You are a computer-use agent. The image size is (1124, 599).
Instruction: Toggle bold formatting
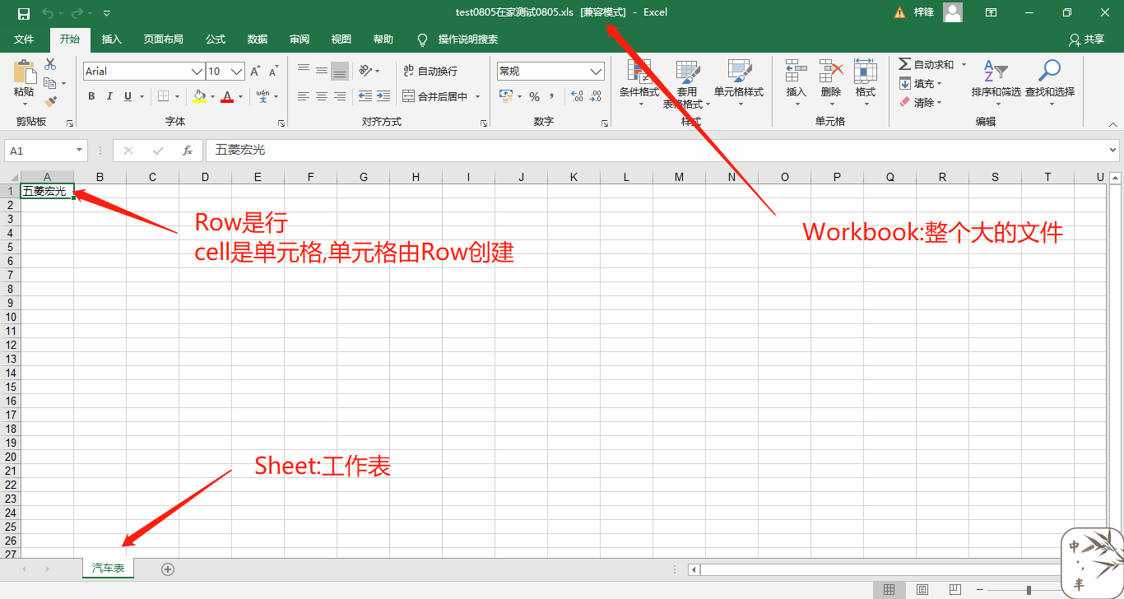coord(91,96)
